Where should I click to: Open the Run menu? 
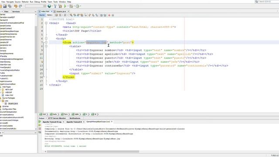click(31, 2)
